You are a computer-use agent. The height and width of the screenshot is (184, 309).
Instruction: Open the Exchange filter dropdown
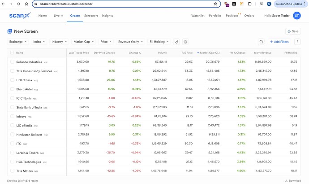click(x=18, y=42)
